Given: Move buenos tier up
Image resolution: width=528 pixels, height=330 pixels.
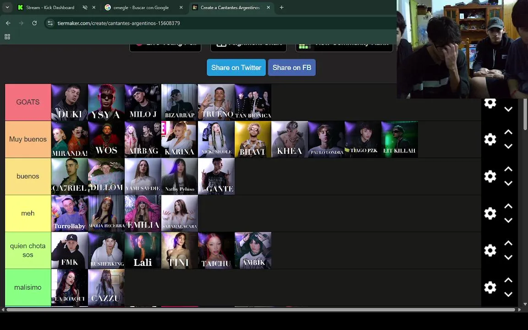Looking at the screenshot, I should tap(508, 169).
